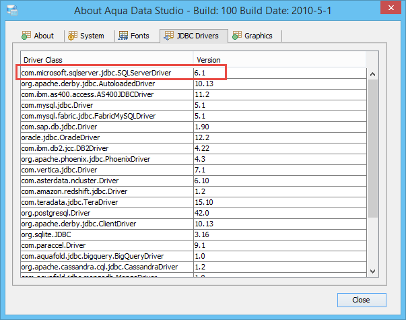Click the Aqua Data Studio title bar icon
This screenshot has height=320, width=406.
[x=12, y=10]
